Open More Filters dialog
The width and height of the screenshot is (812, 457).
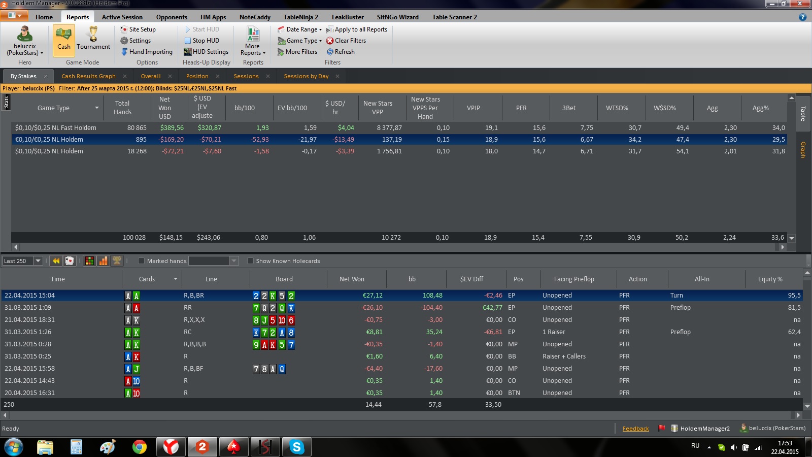coord(297,52)
